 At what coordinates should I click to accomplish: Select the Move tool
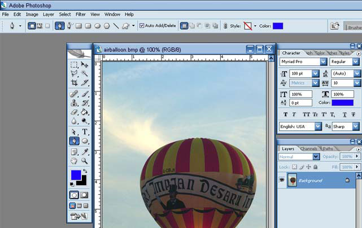click(x=85, y=64)
